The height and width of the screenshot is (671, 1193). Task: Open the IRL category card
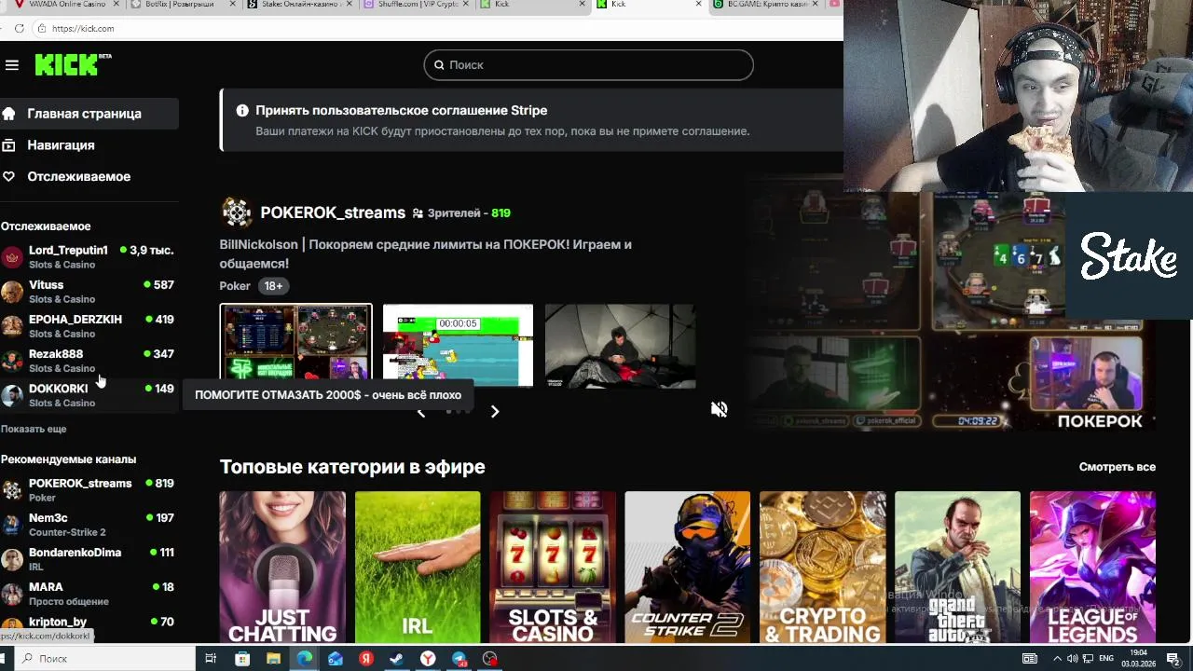(x=418, y=568)
